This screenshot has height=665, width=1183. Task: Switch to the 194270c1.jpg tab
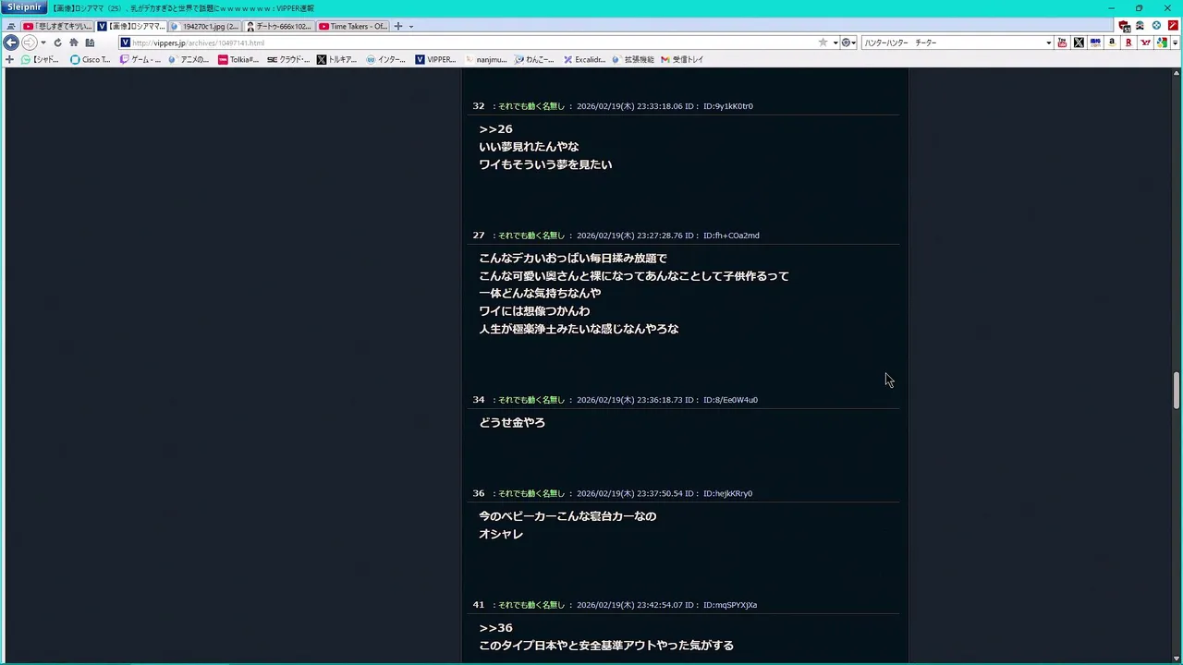(206, 26)
